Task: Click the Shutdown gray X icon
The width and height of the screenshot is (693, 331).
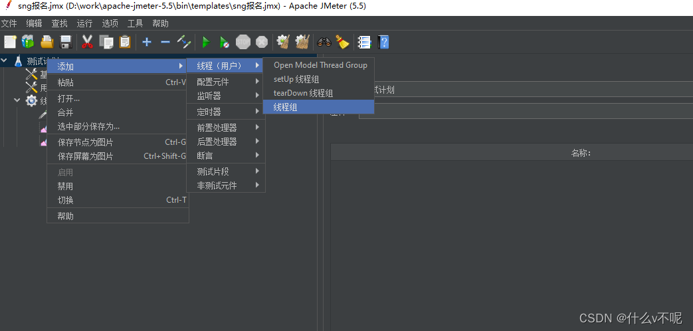Action: coord(262,42)
